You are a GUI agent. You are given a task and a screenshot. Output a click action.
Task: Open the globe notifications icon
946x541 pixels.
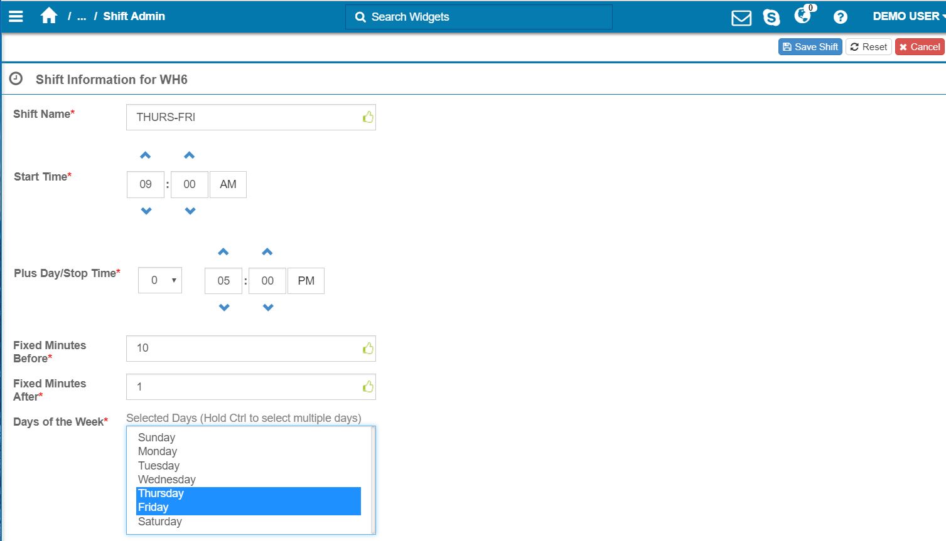tap(802, 16)
